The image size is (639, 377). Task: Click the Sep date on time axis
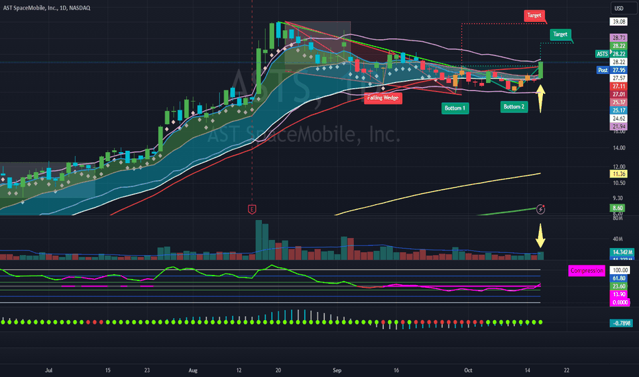[337, 370]
